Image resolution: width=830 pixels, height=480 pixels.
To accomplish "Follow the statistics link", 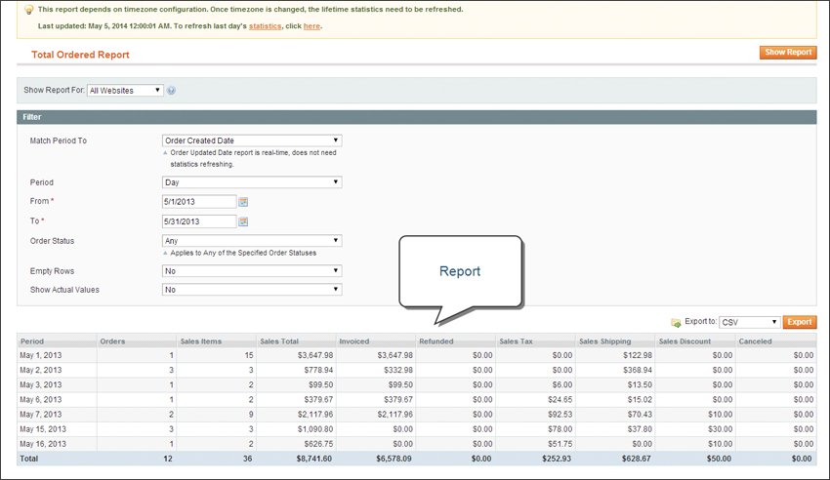I will 266,26.
